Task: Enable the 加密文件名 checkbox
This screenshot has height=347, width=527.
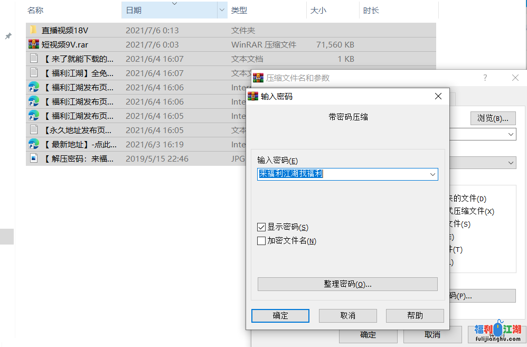Action: [261, 241]
